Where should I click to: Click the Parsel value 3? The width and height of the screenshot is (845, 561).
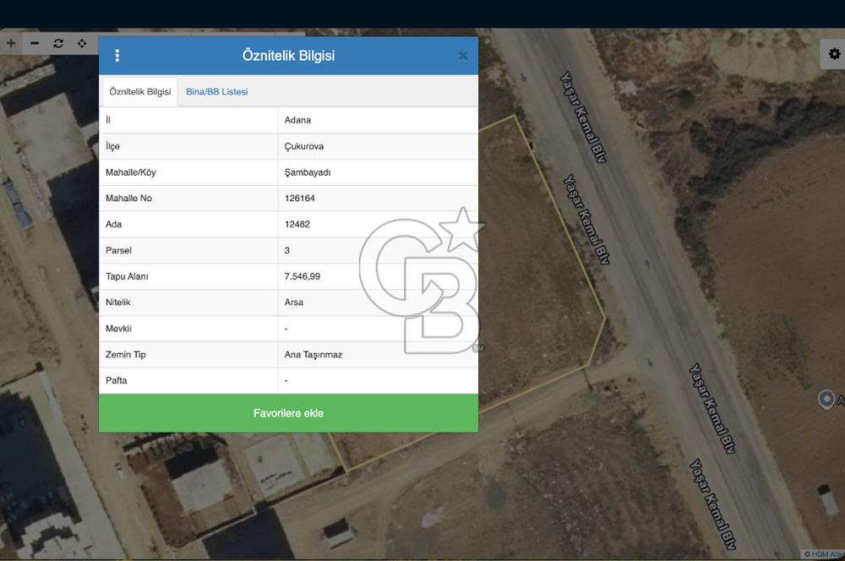(x=286, y=251)
